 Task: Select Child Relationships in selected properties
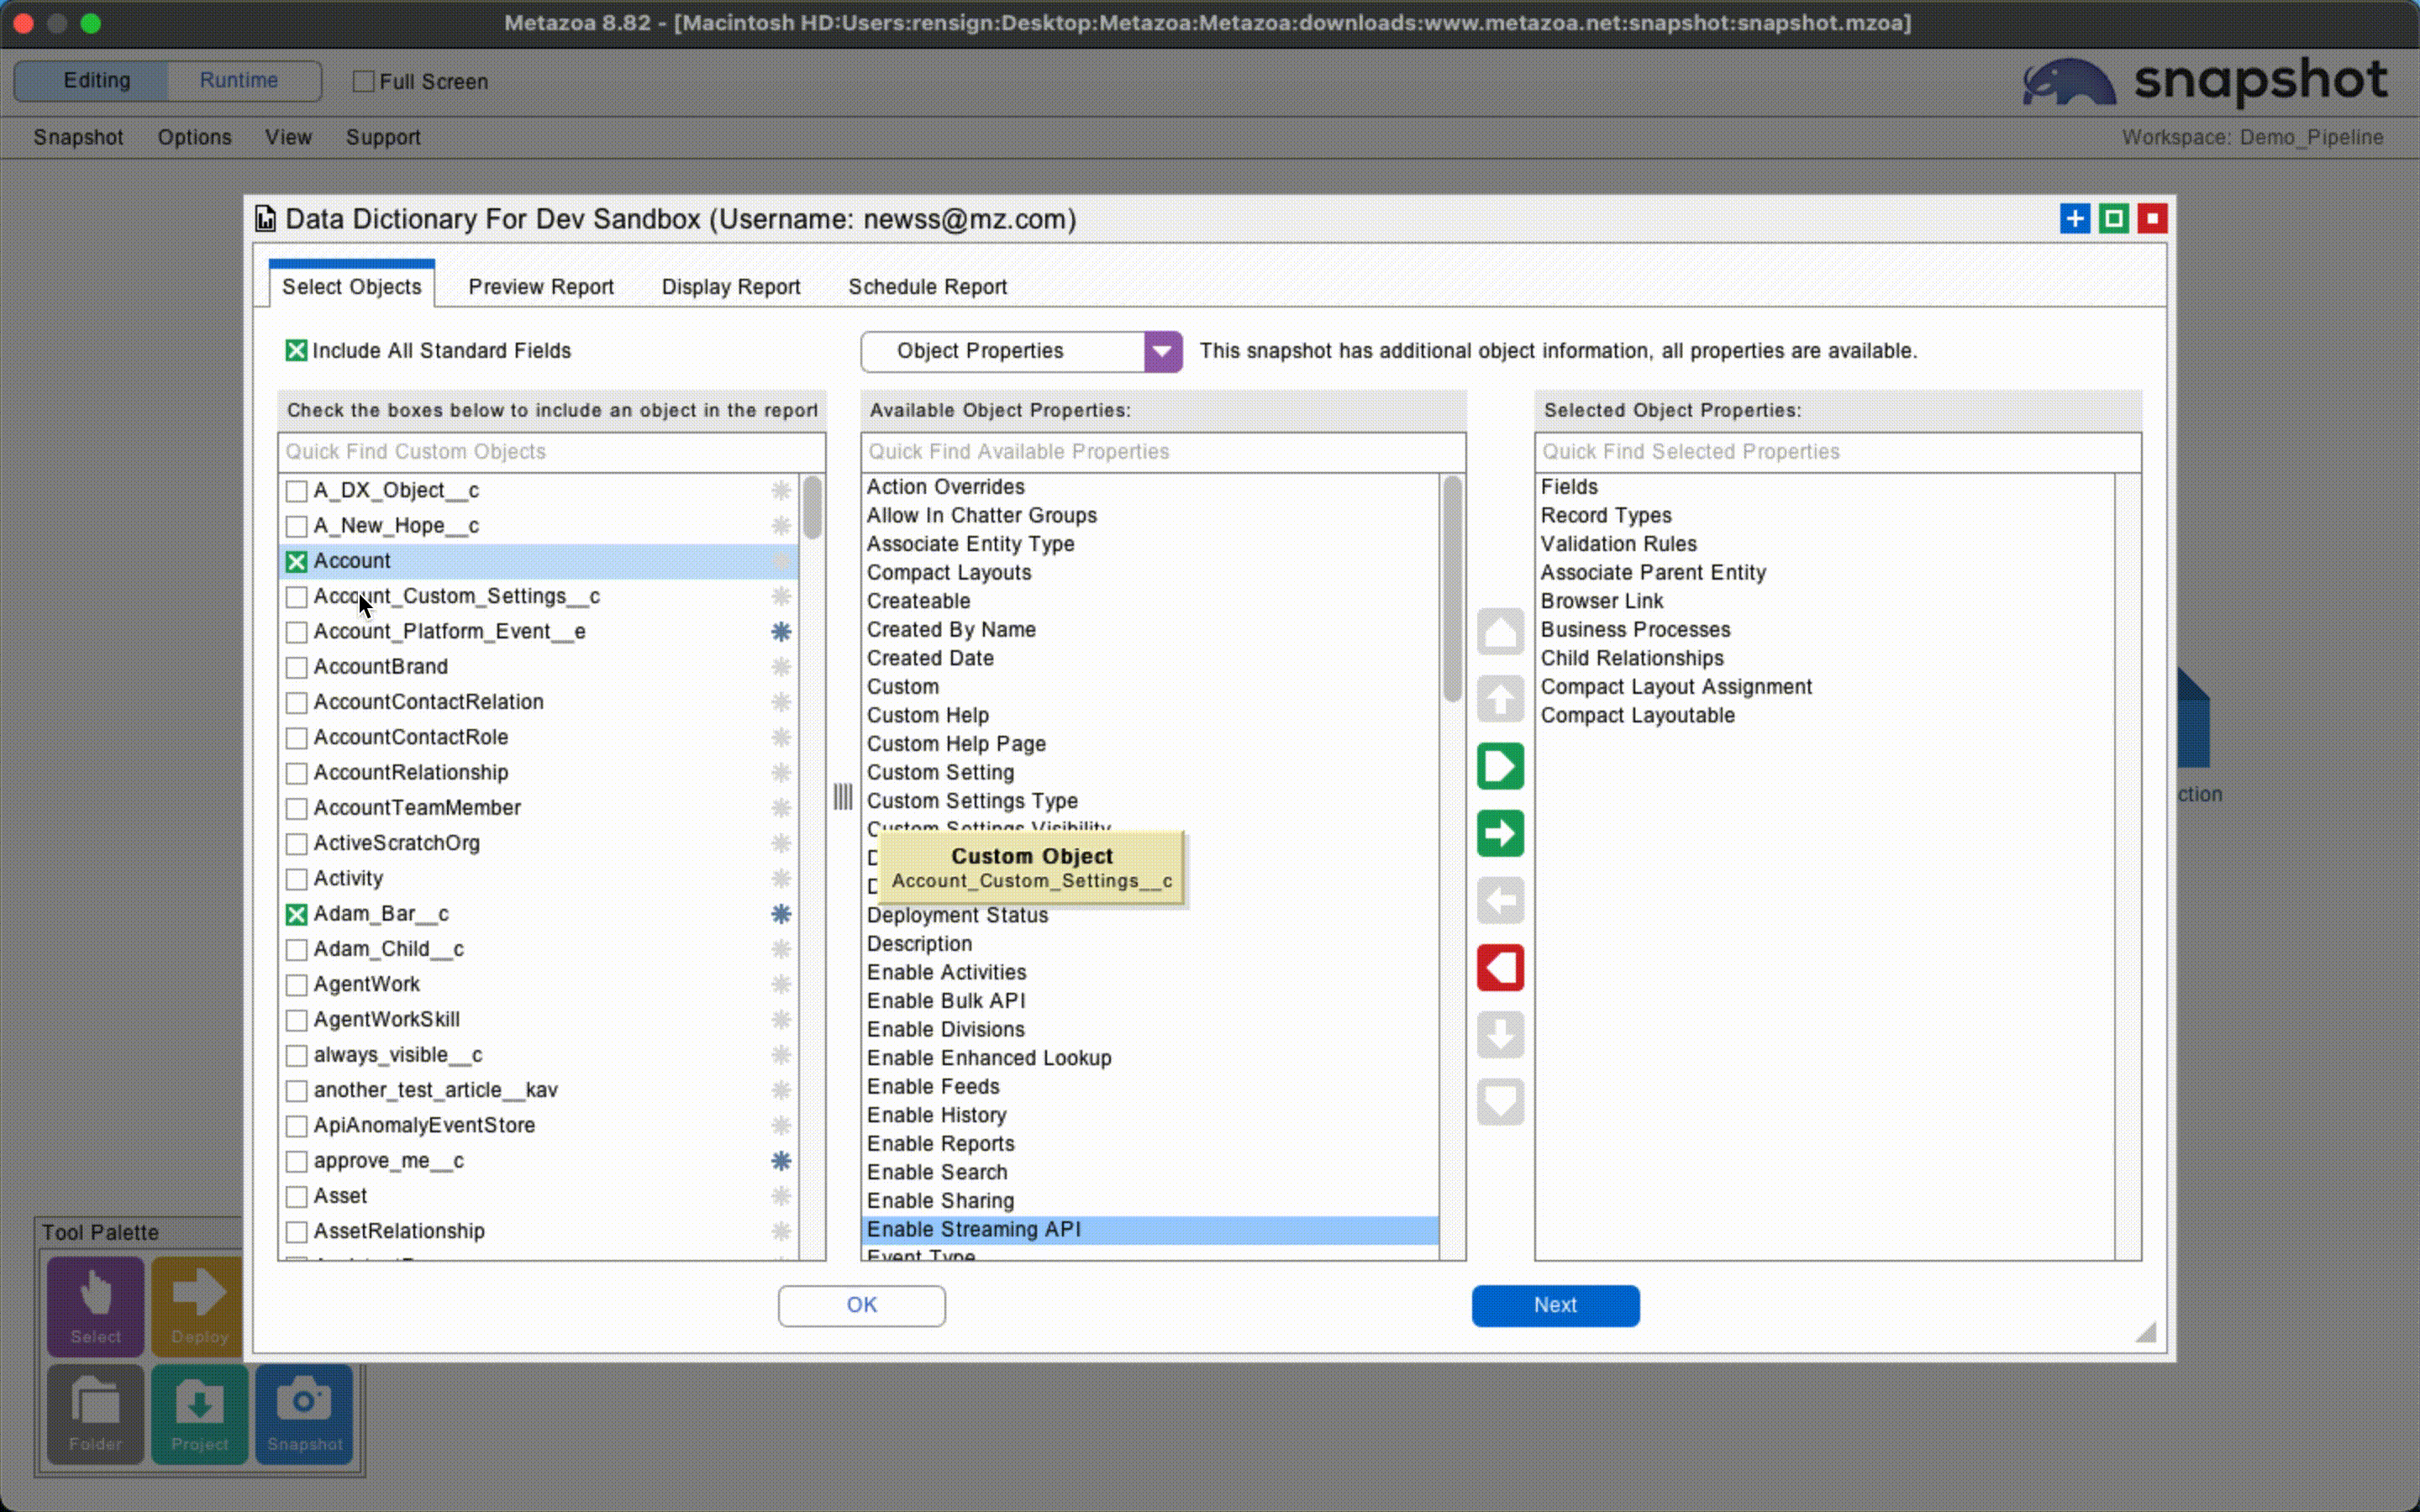click(x=1825, y=658)
